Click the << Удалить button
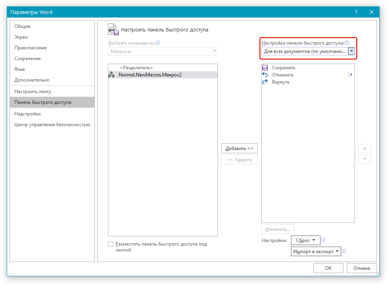The width and height of the screenshot is (388, 285). 239,160
